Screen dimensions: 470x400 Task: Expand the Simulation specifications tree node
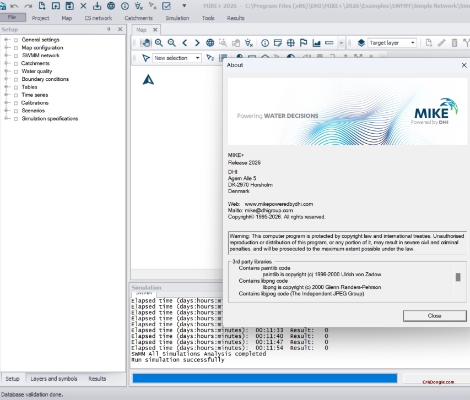pos(7,119)
